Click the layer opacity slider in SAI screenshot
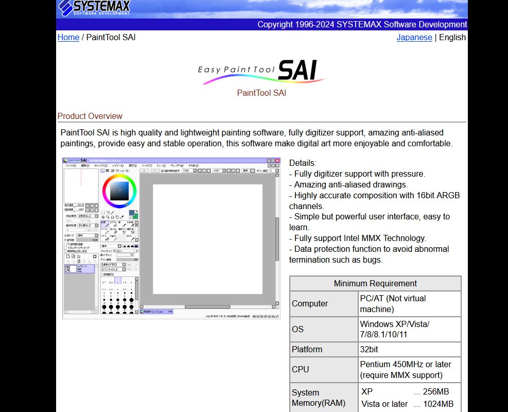 coord(87,240)
